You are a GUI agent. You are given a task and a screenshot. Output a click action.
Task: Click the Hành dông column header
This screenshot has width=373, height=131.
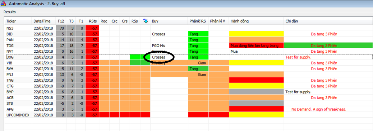click(239, 21)
